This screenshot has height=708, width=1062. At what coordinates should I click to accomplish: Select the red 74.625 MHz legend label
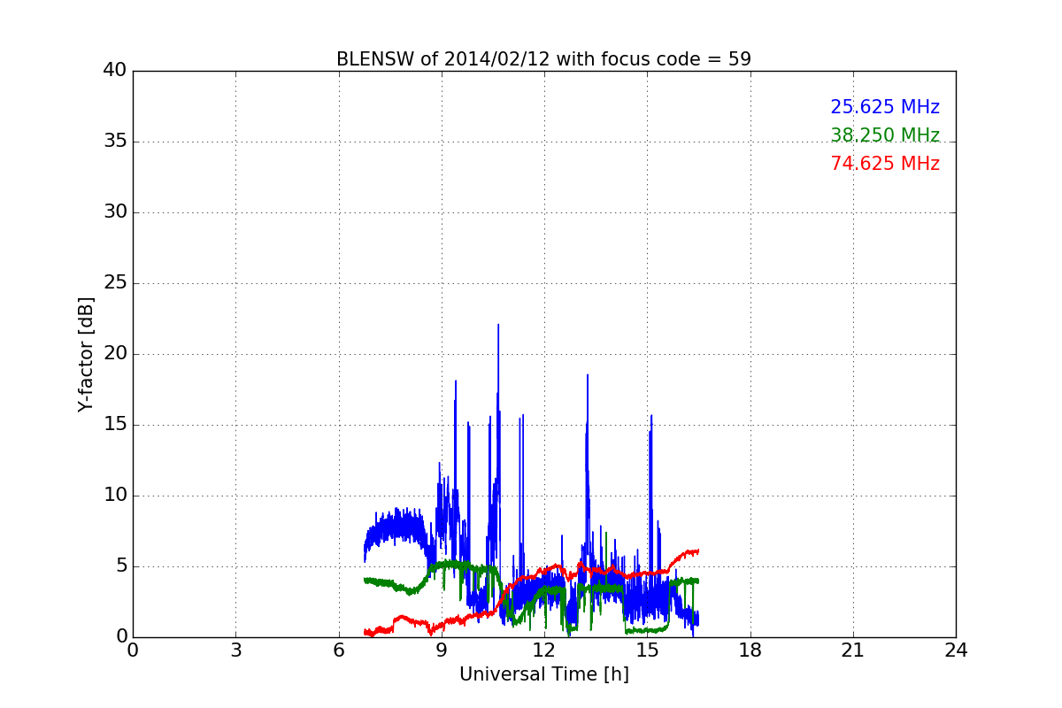pos(885,164)
